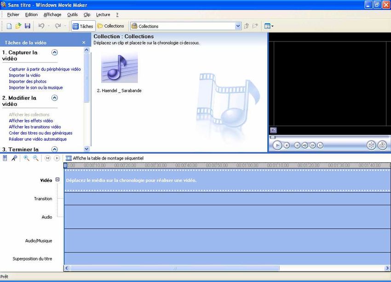Collapse the Vidéo track in timeline
The image size is (391, 282).
click(57, 180)
